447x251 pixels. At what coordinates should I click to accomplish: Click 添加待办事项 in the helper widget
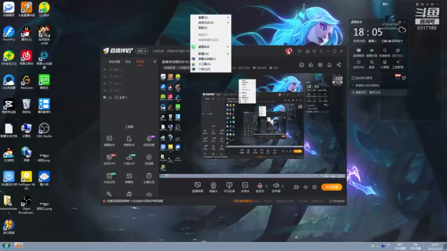pos(362,78)
